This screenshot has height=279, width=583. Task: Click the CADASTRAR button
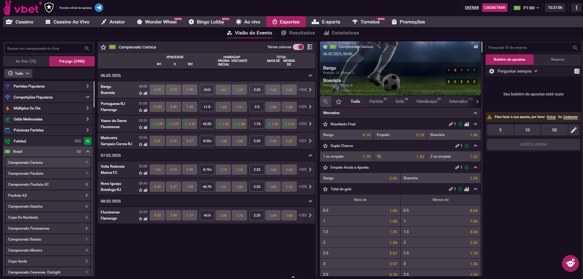coord(494,8)
